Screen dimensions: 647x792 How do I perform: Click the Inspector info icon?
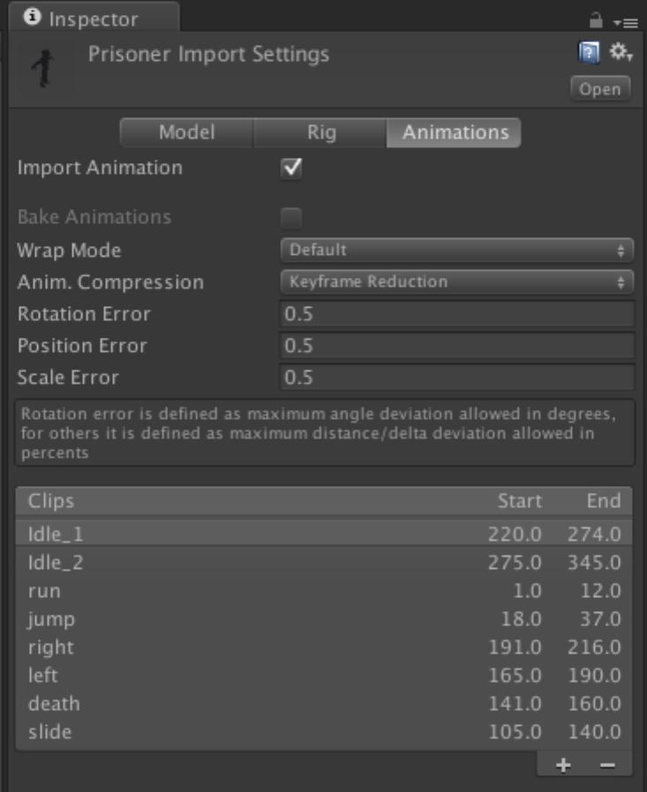(x=33, y=17)
